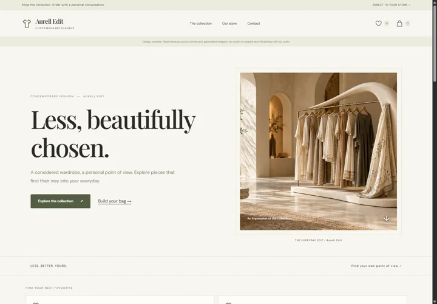Go to Our store page
The width and height of the screenshot is (437, 304).
229,24
